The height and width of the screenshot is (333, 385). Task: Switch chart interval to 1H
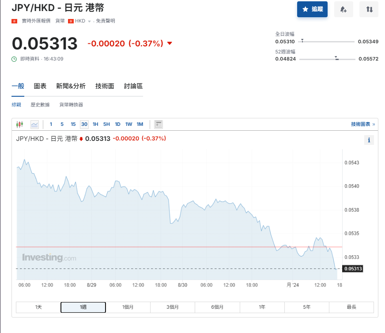(x=95, y=124)
